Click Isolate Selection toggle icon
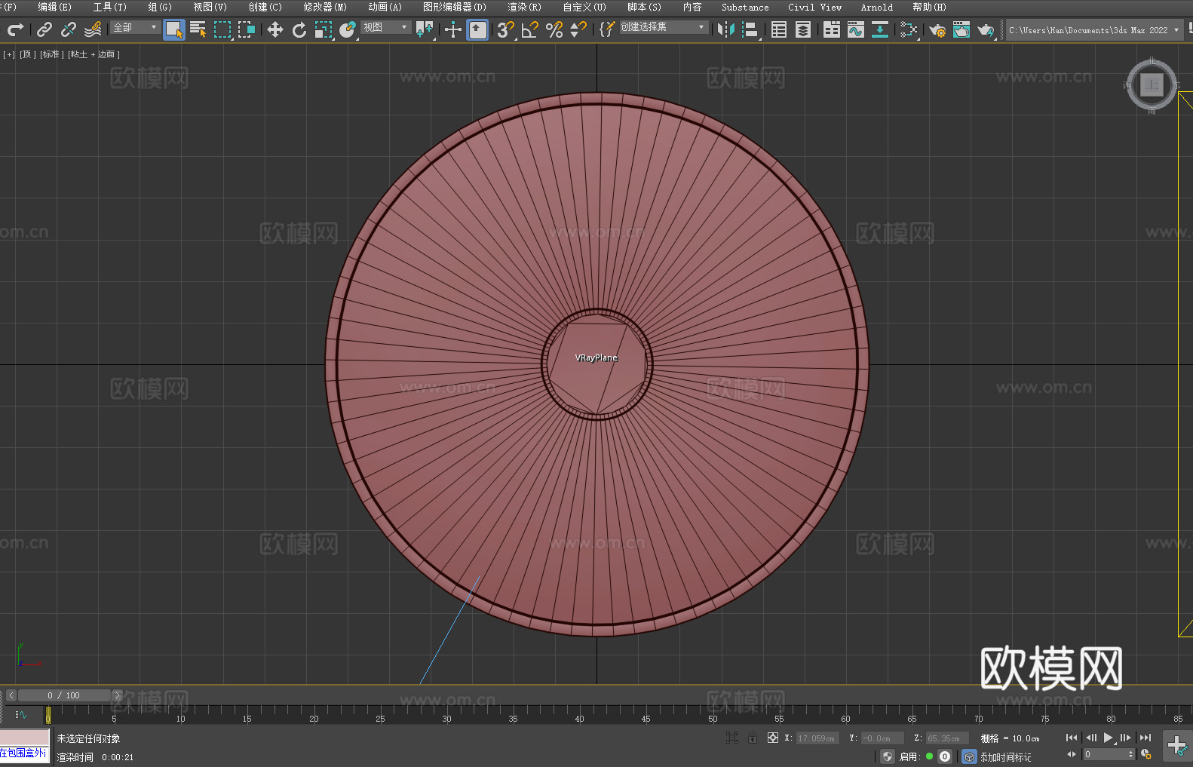The width and height of the screenshot is (1193, 767). coord(731,738)
